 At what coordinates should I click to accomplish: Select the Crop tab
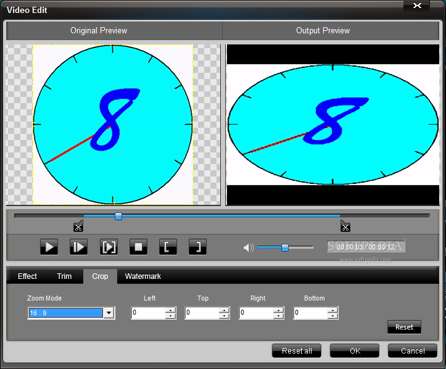(x=100, y=276)
